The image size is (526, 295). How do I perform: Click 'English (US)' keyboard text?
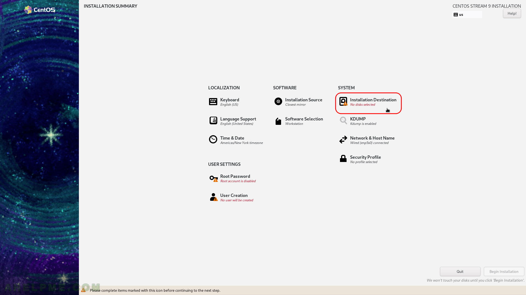coord(229,105)
